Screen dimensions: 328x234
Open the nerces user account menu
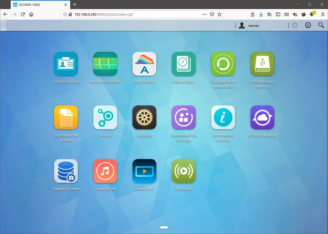pyautogui.click(x=249, y=25)
